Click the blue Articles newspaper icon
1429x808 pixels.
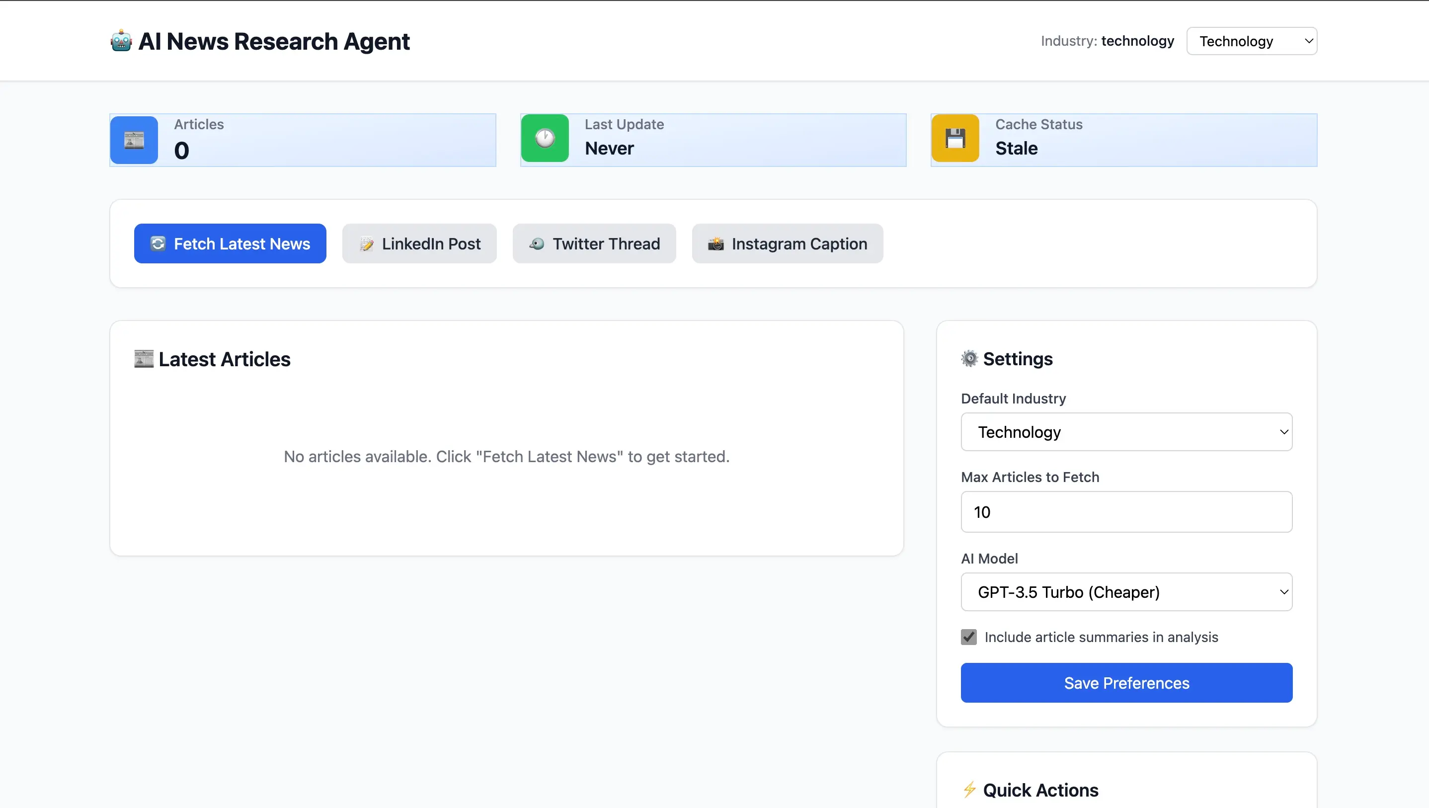(134, 140)
